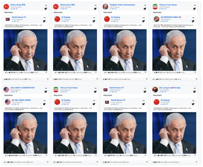203x167 pixels.
Task: Open USA ARMY COMMENTARY account name
Action: [22, 88]
